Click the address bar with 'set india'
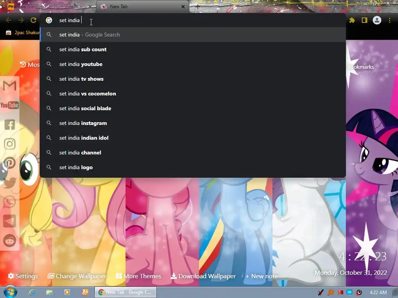The height and width of the screenshot is (298, 398). tap(193, 20)
